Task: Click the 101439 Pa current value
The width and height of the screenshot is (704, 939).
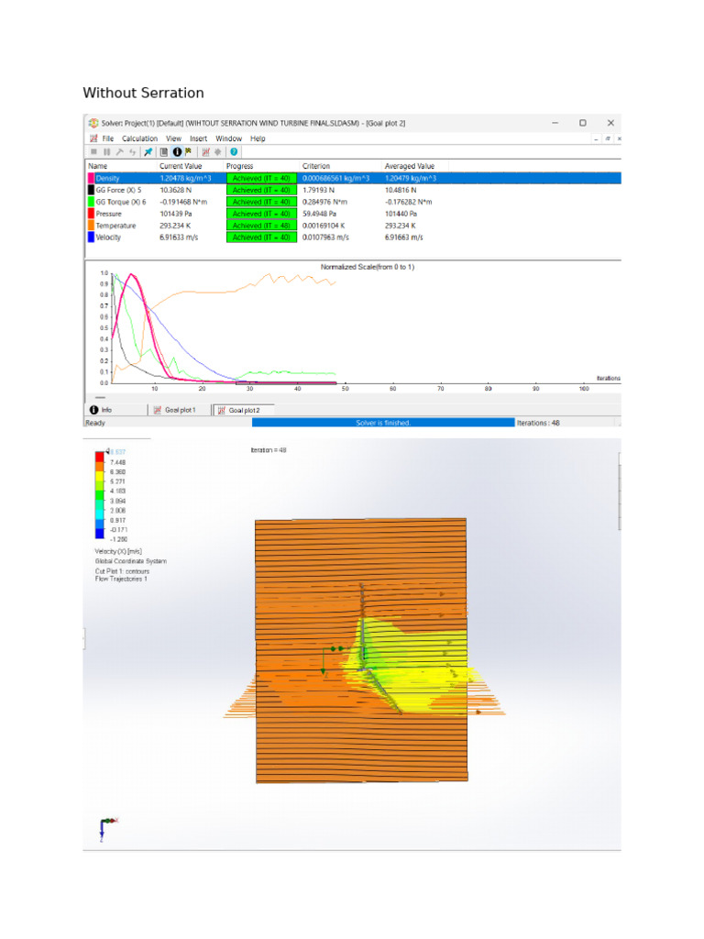Action: click(176, 214)
